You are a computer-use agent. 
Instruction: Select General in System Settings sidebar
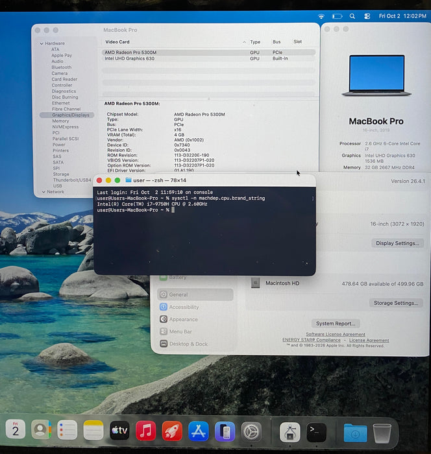[x=195, y=294]
